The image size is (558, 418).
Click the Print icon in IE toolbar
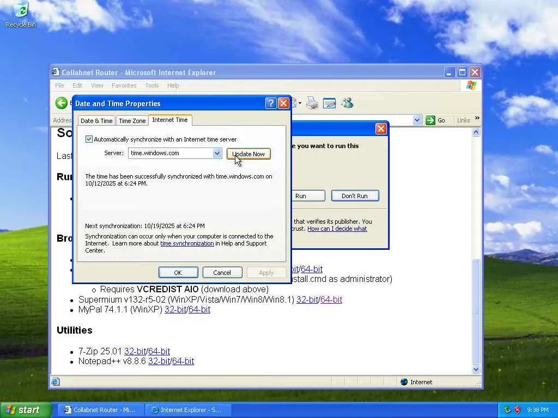(x=312, y=103)
